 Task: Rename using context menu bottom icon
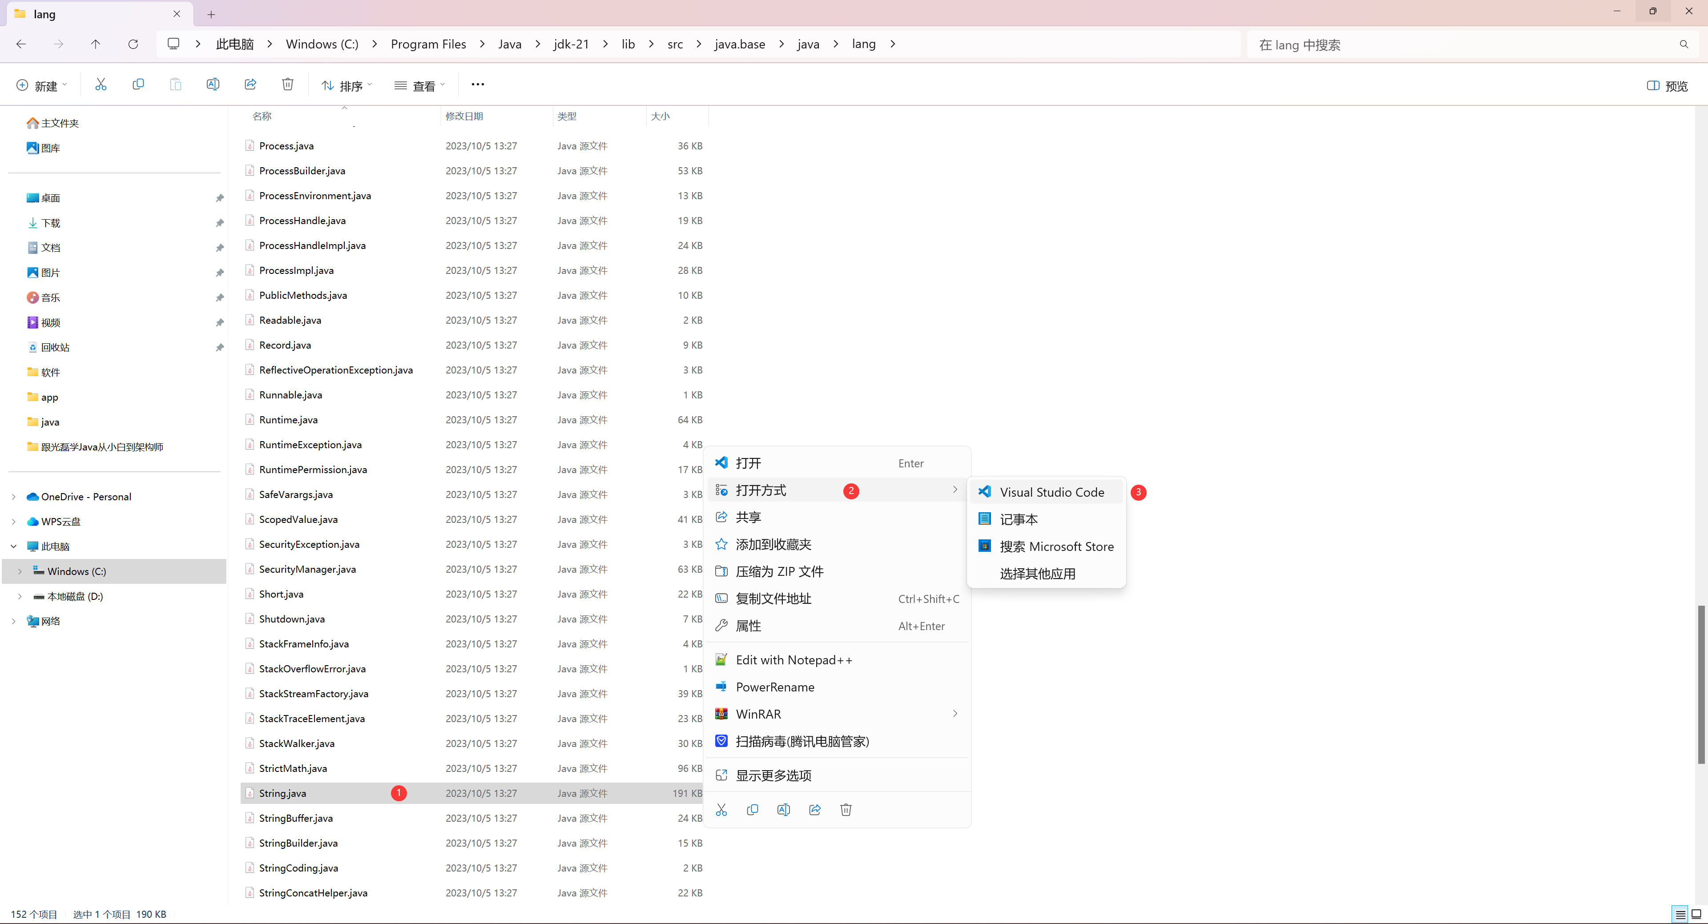pos(783,810)
